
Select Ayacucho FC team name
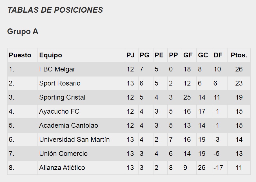coord(59,111)
